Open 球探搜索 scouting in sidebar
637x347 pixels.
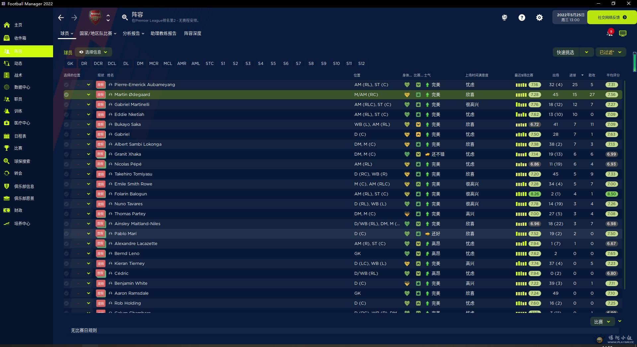(27, 161)
